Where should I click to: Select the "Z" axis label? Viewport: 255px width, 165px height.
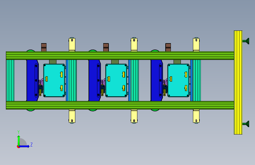click(x=31, y=144)
